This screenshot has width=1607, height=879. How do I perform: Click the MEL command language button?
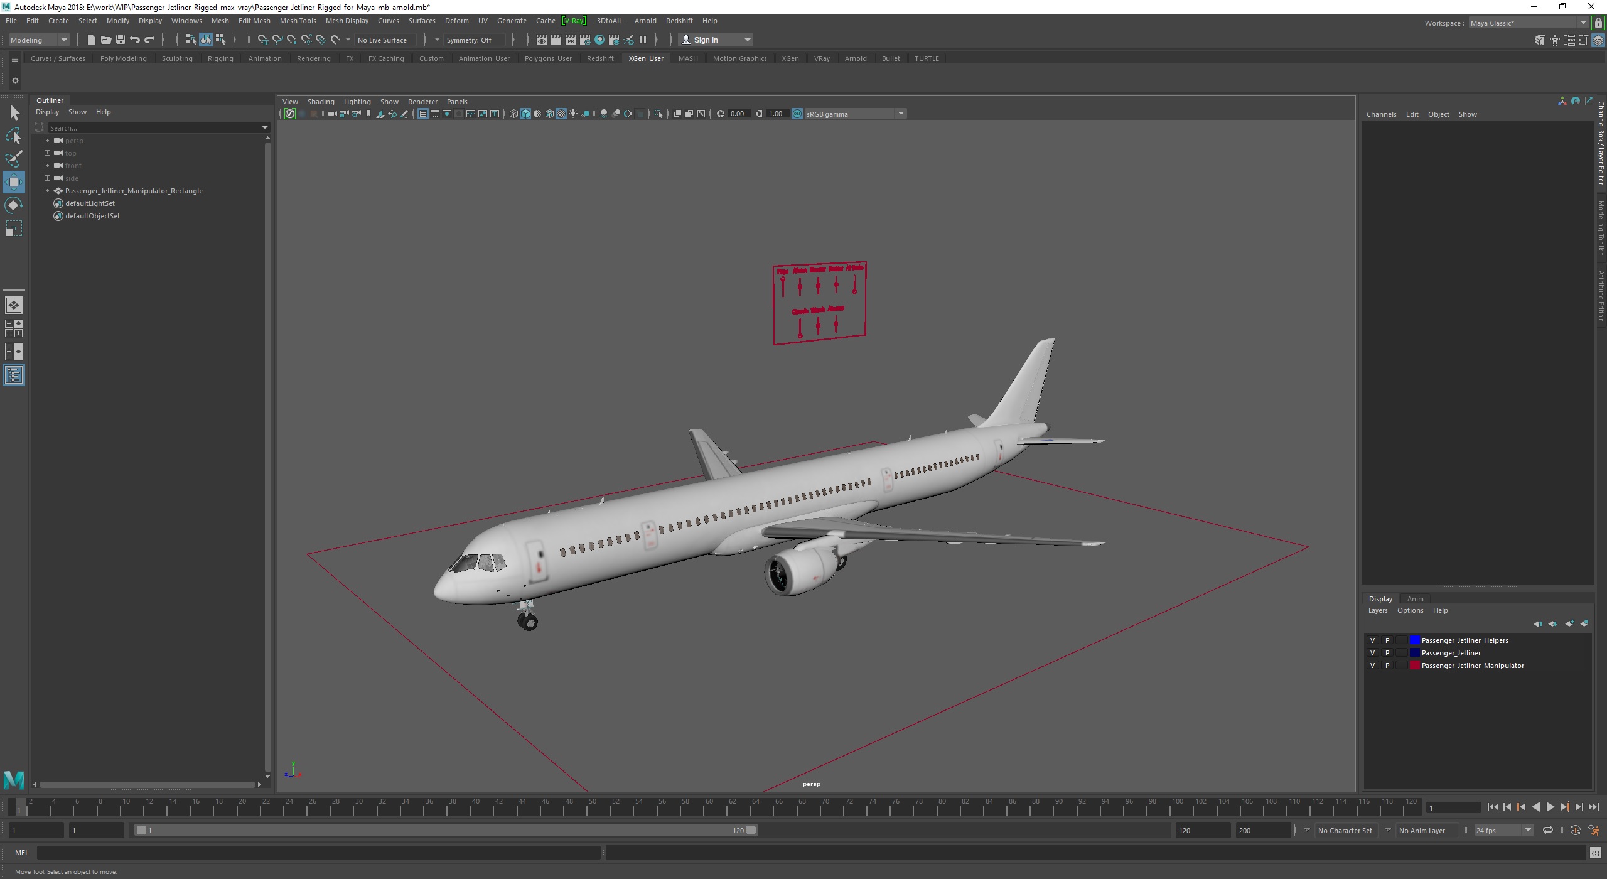point(21,853)
